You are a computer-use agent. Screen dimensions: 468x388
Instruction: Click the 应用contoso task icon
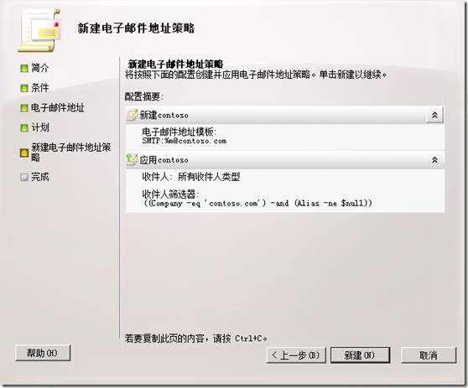click(132, 159)
